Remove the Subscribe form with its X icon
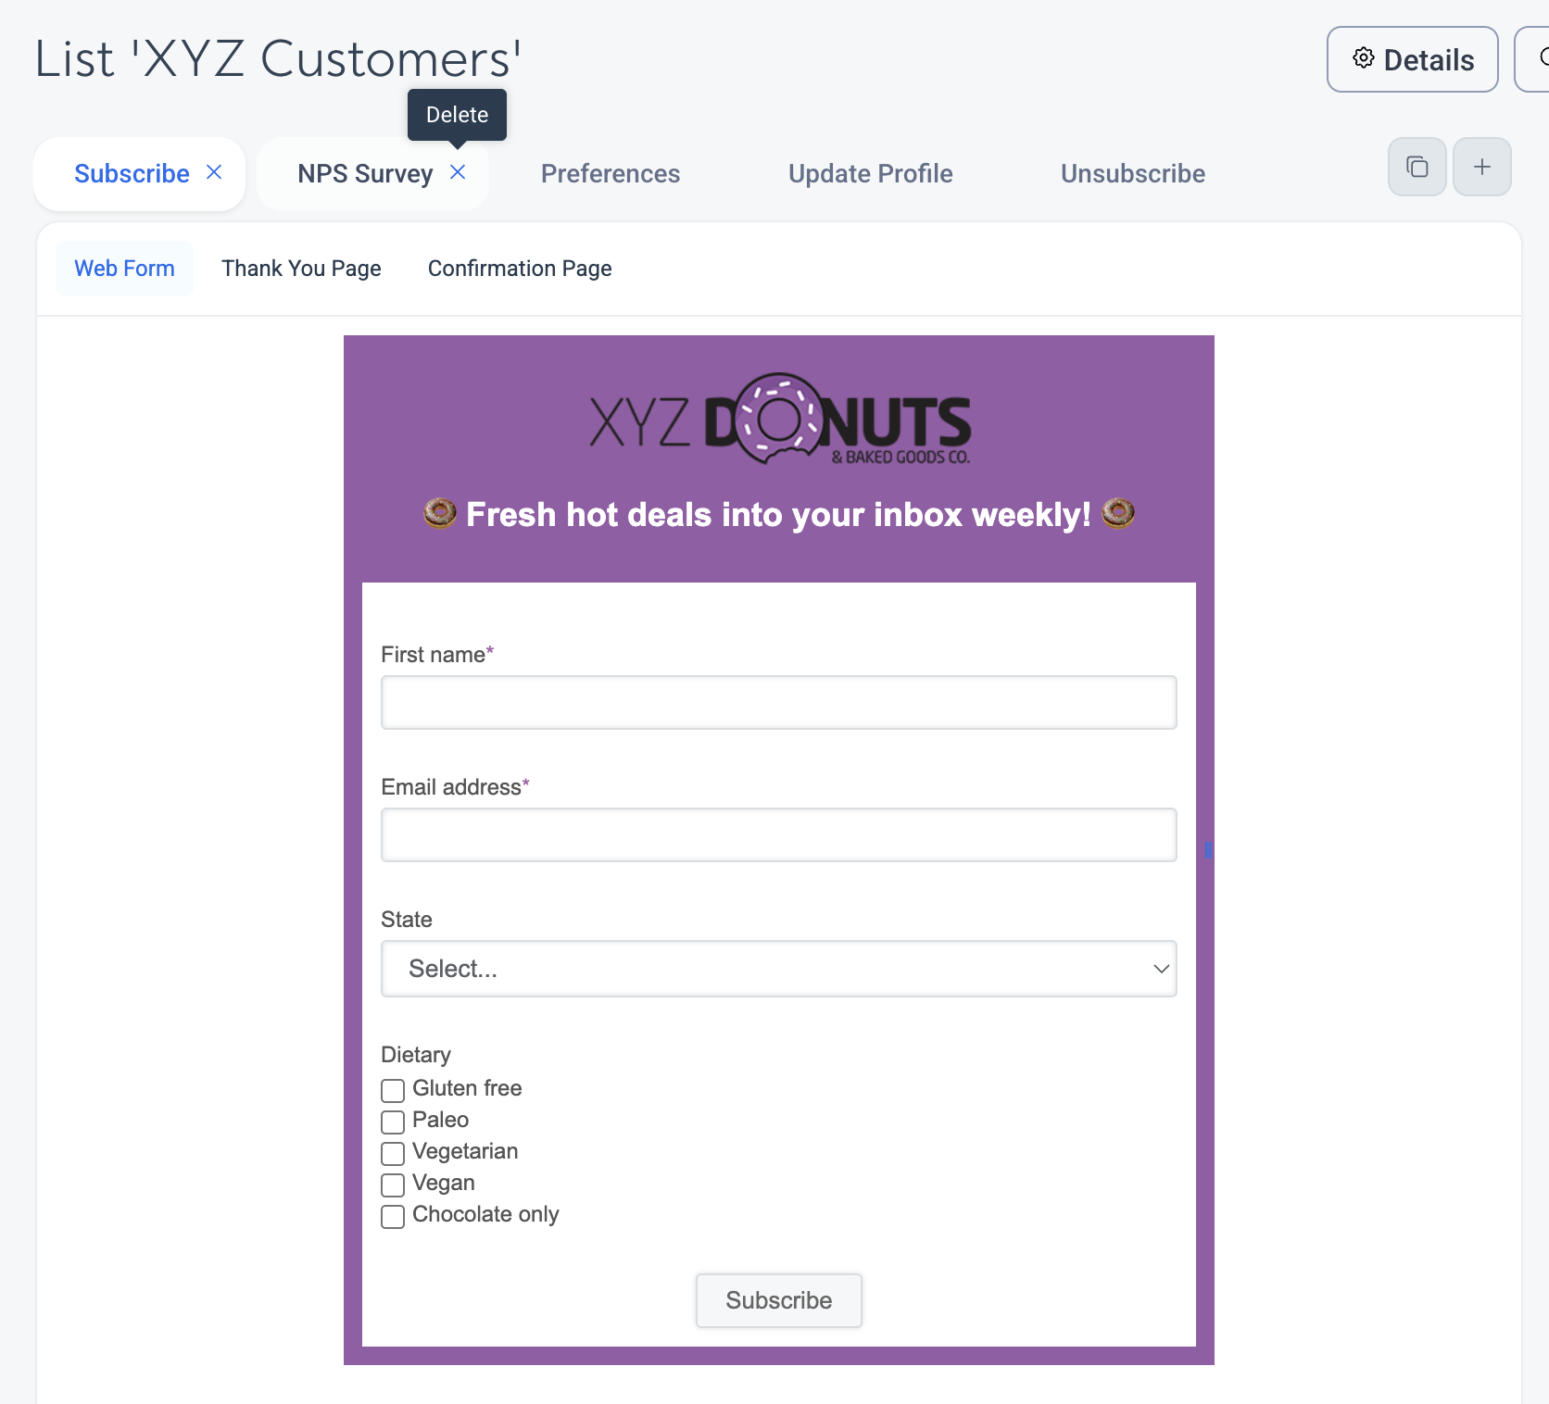Image resolution: width=1549 pixels, height=1404 pixels. click(214, 172)
